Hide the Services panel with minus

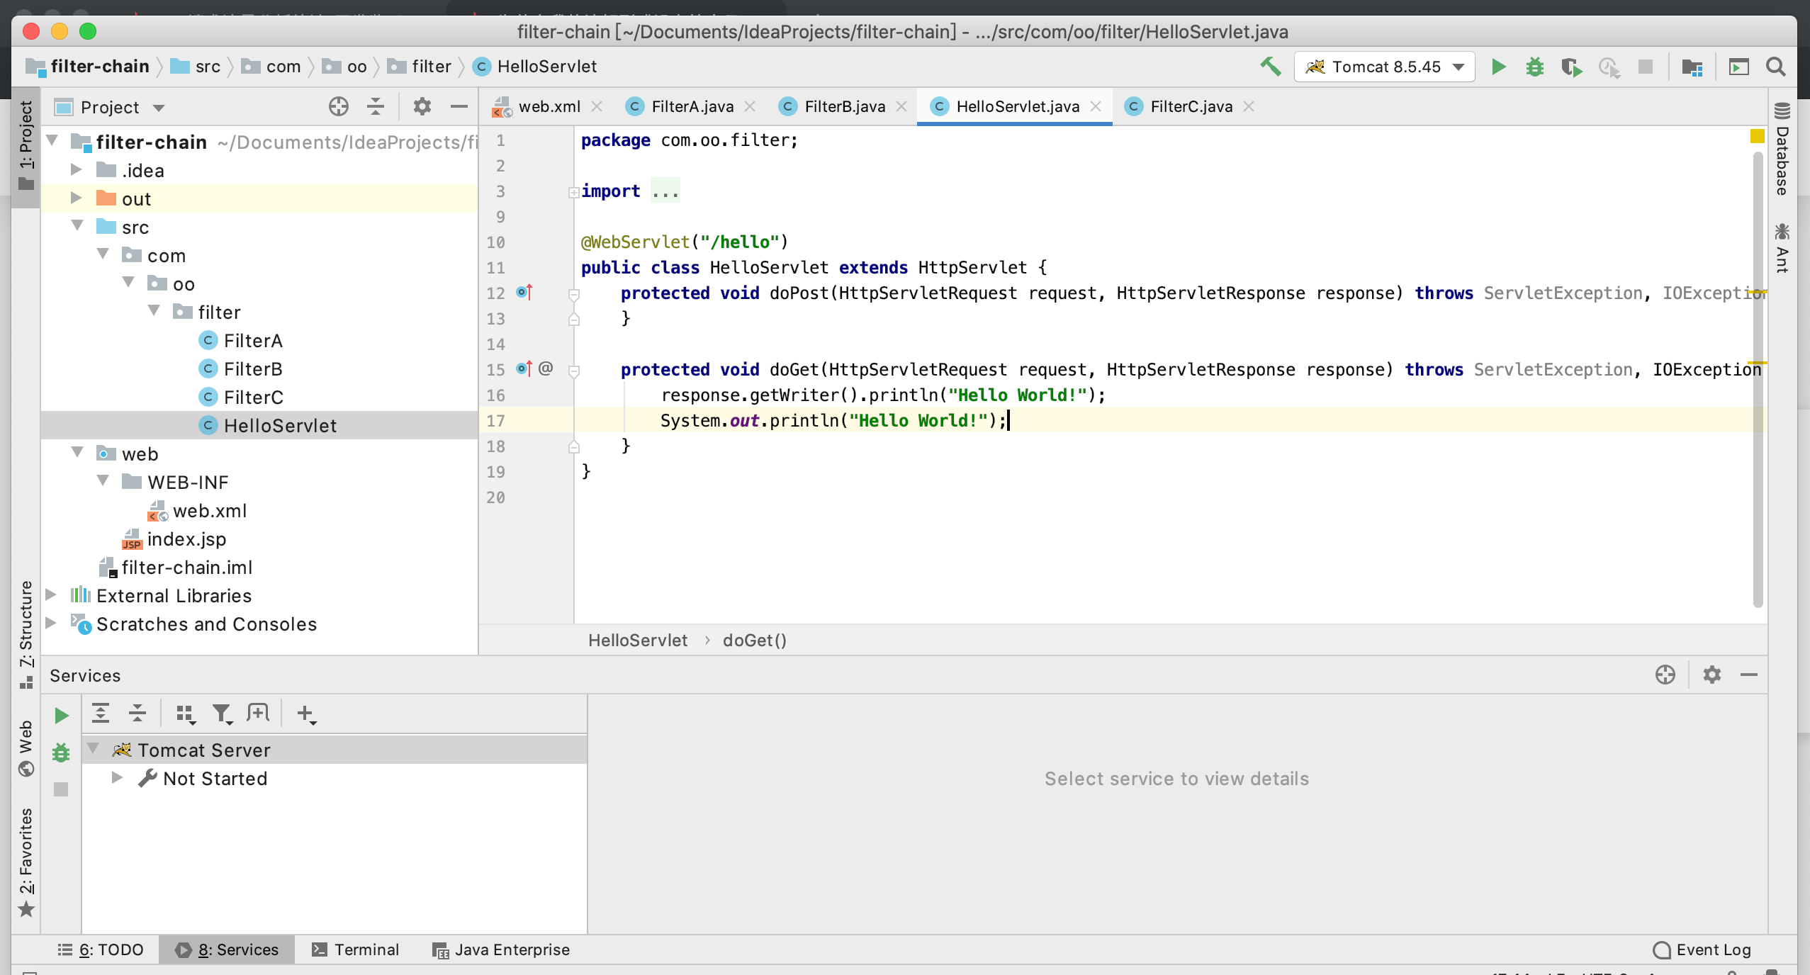pyautogui.click(x=1749, y=675)
